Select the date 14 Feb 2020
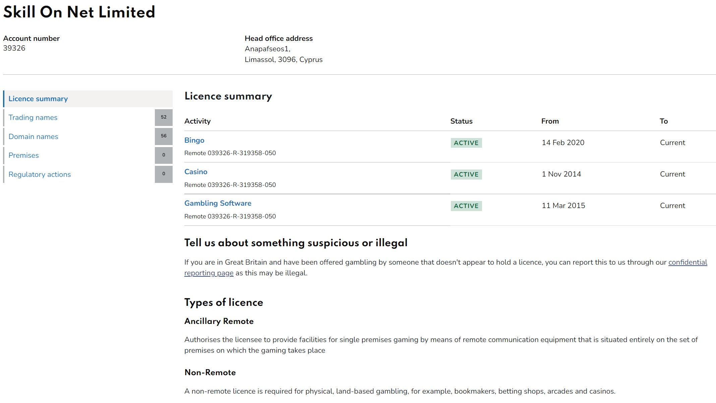The width and height of the screenshot is (716, 403). pos(563,143)
